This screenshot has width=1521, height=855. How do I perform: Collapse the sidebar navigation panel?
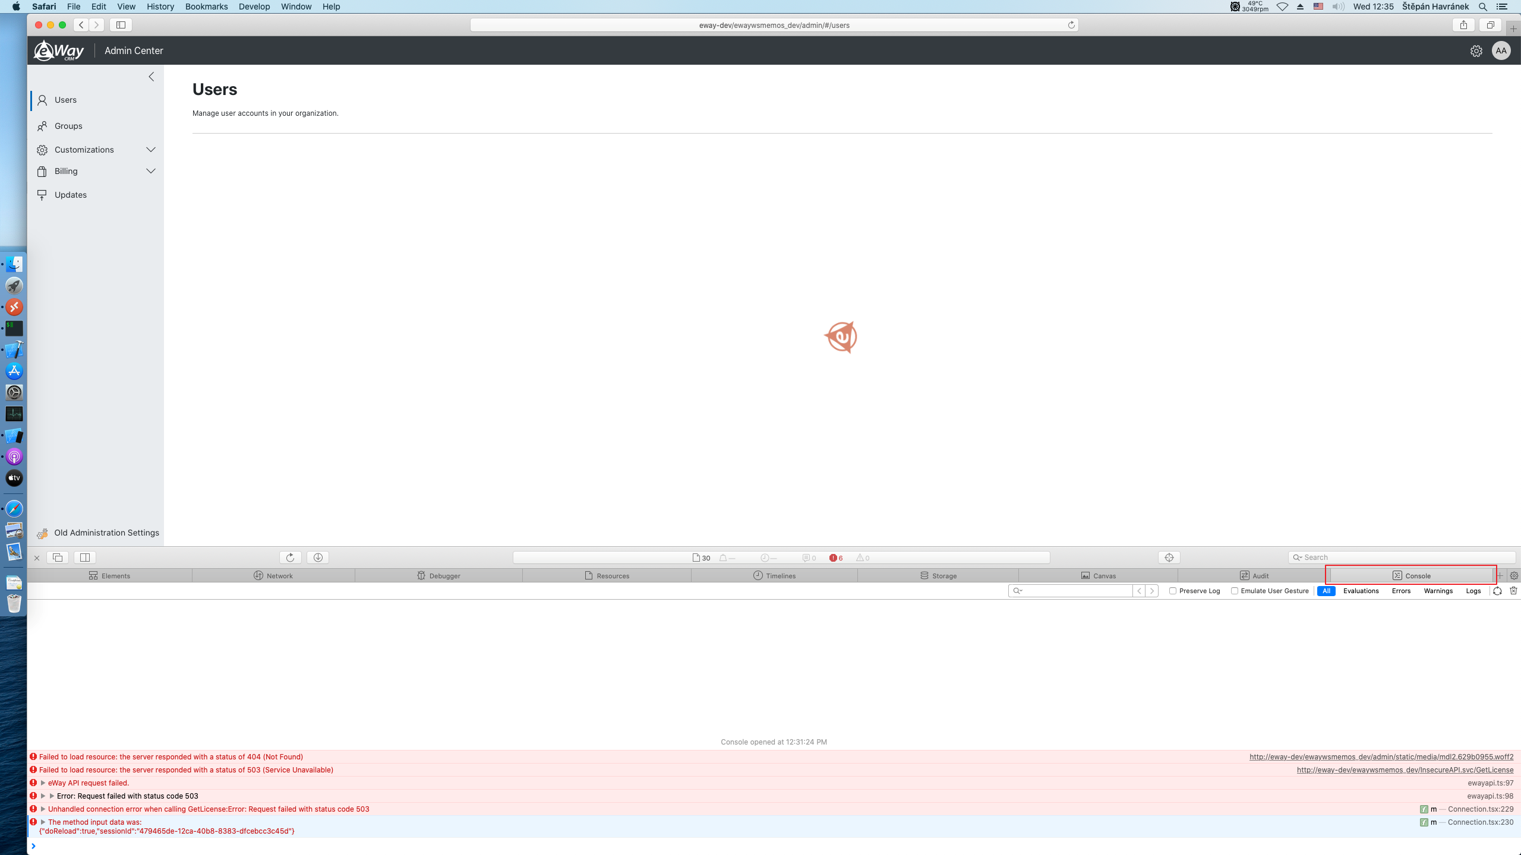coord(152,76)
